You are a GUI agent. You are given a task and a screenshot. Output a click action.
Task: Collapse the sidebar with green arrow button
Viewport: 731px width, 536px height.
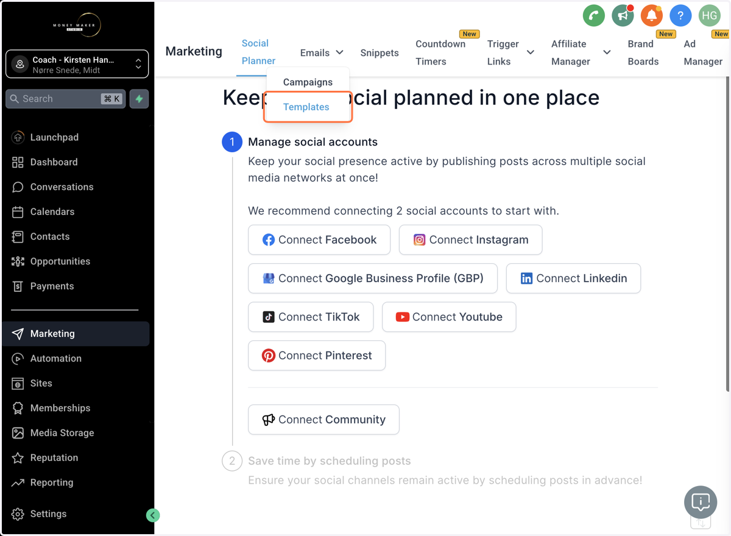click(x=153, y=515)
